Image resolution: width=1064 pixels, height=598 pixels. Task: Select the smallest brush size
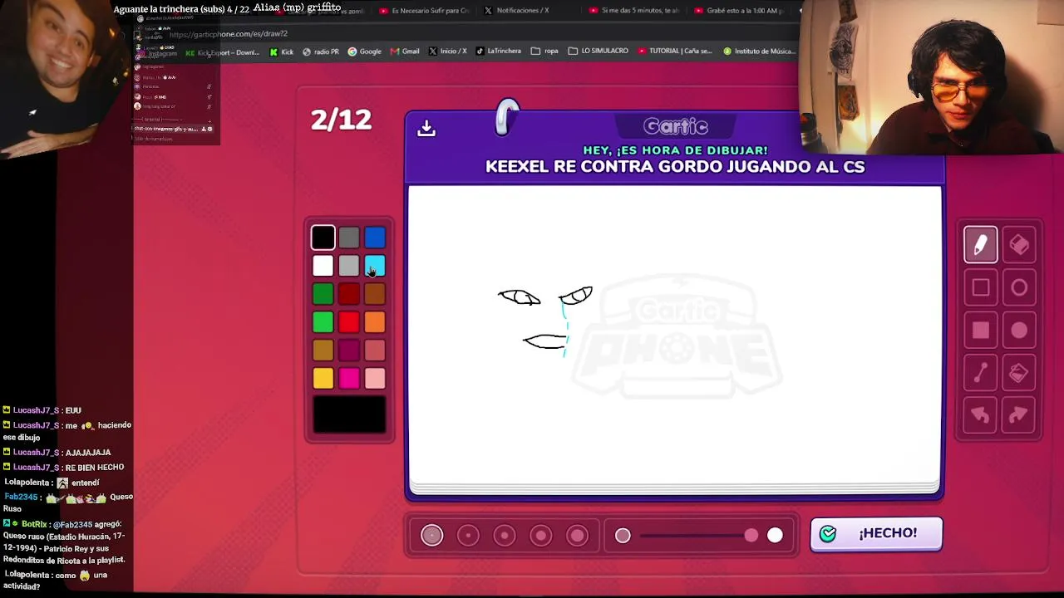(431, 536)
